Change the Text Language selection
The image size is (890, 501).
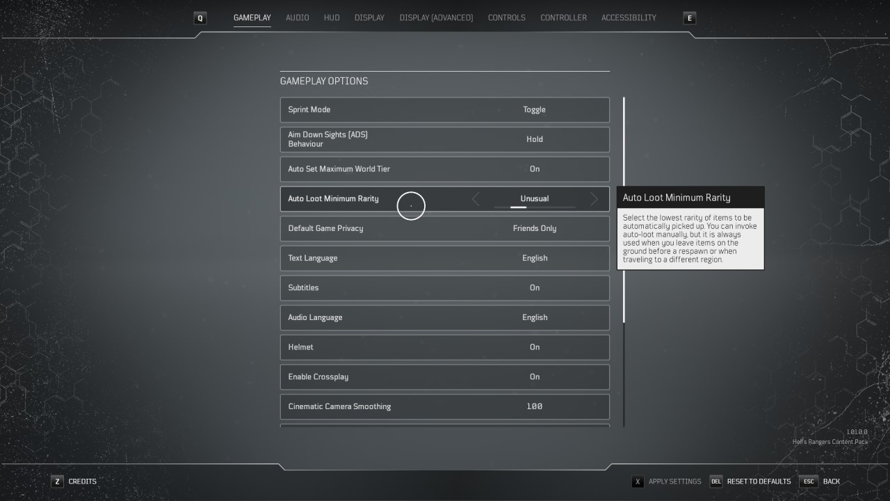click(x=534, y=258)
